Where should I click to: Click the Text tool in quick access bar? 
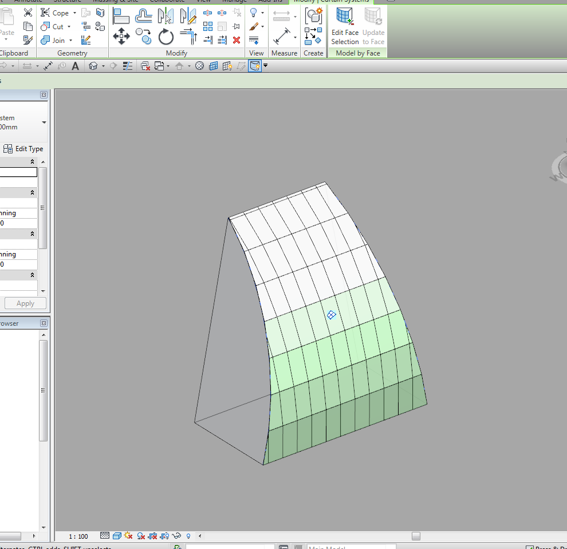76,66
